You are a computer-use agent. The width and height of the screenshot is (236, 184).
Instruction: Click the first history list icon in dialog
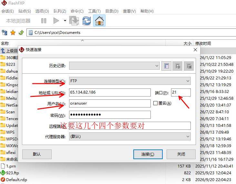[x=166, y=66]
